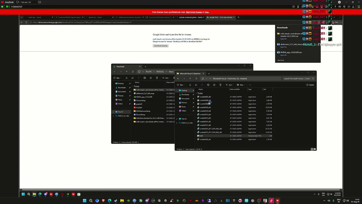Expand This PC in Downloads window navigation pane
362x204 pixels.
113,112
